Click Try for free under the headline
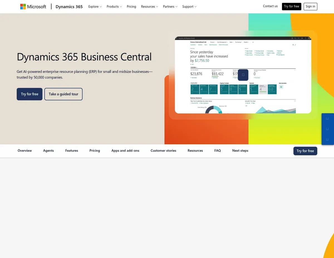Image resolution: width=334 pixels, height=258 pixels. 30,94
